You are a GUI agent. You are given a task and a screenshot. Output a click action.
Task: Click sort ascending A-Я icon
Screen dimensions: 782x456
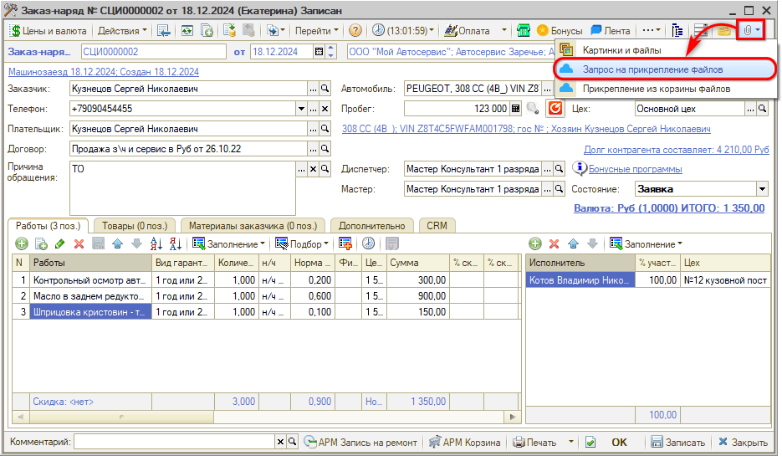pos(156,243)
